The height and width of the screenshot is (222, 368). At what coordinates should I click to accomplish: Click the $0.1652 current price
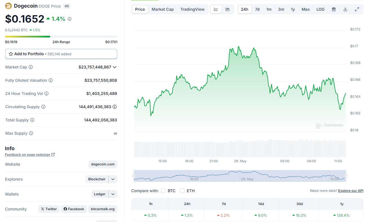25,19
